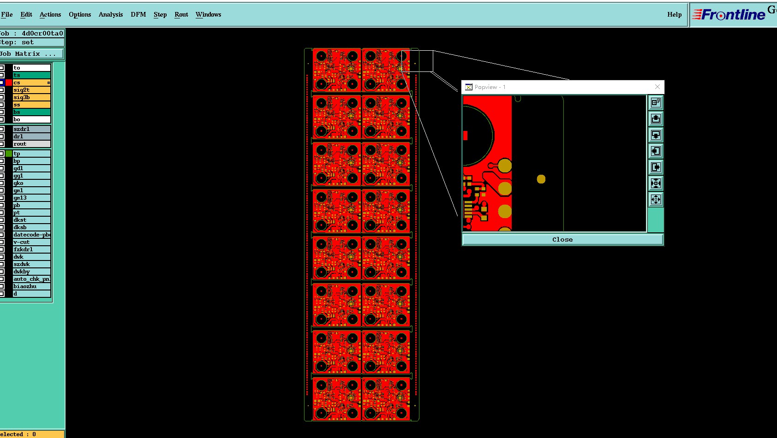This screenshot has width=777, height=438.
Task: Open the Actions menu
Action: coord(50,14)
